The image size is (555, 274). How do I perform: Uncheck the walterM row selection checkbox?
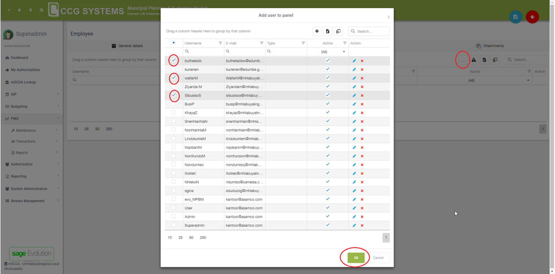pos(174,78)
